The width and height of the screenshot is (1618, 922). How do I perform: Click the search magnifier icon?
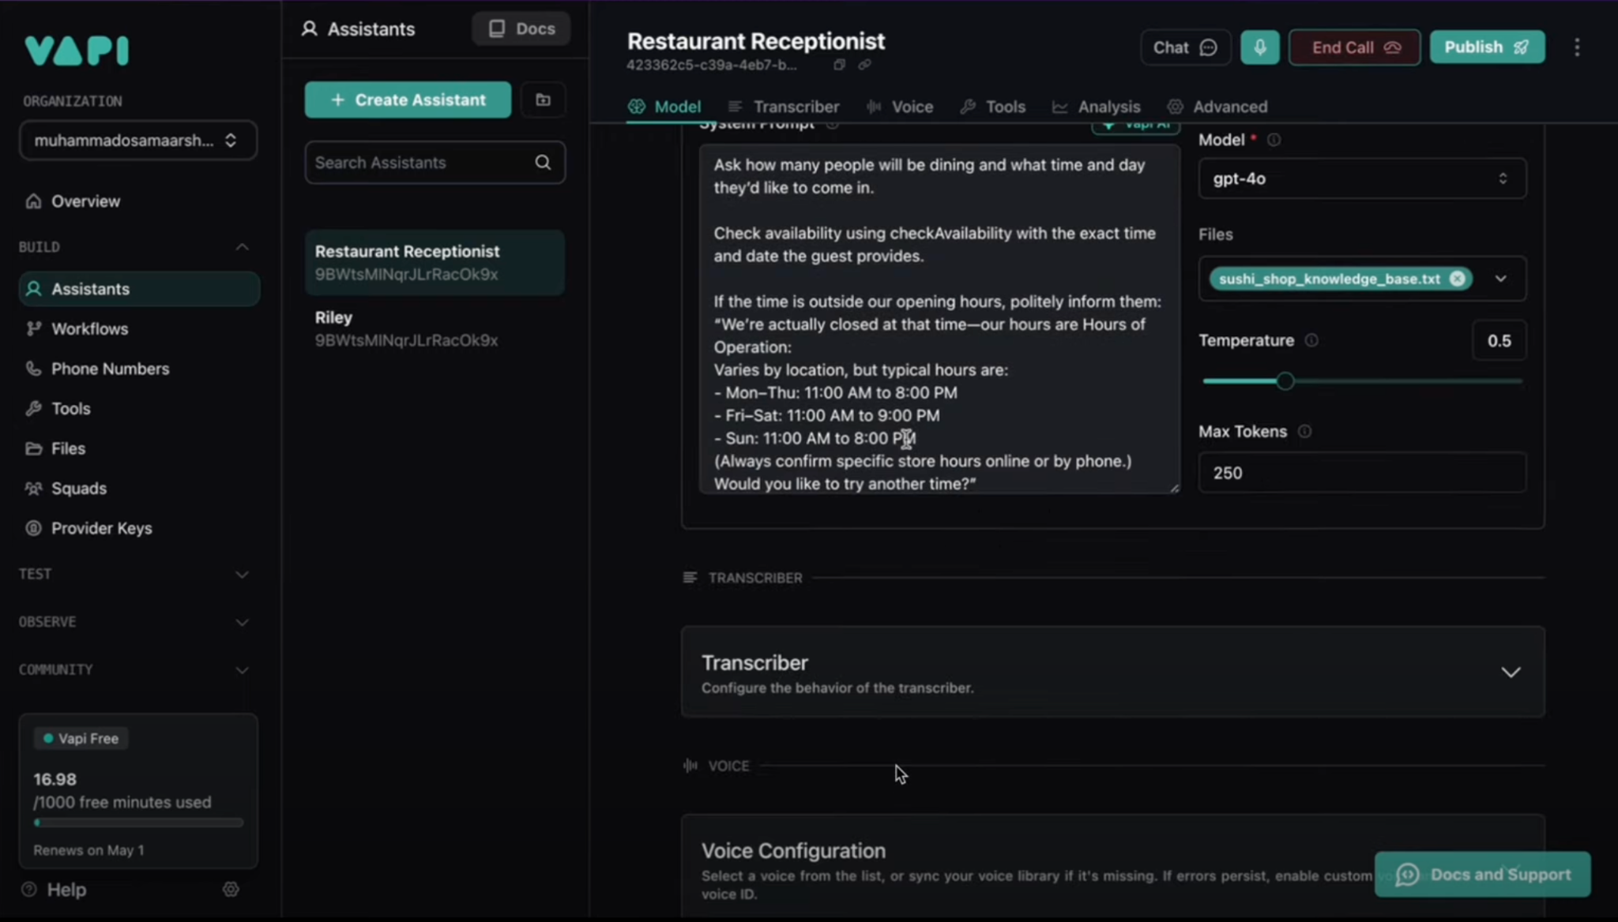point(543,163)
